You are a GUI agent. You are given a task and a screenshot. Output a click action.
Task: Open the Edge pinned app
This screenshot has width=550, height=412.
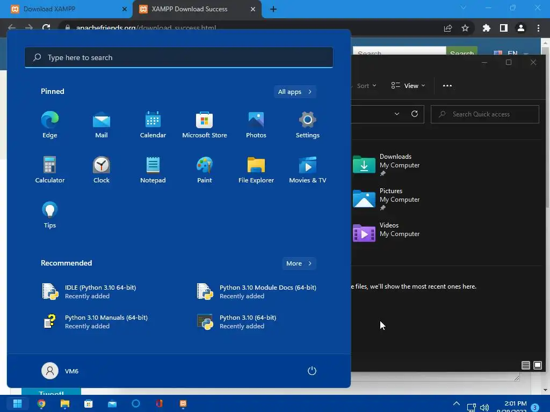(50, 124)
